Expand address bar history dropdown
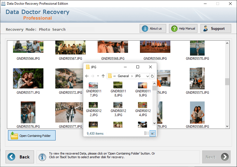The width and height of the screenshot is (237, 167). 148,76
